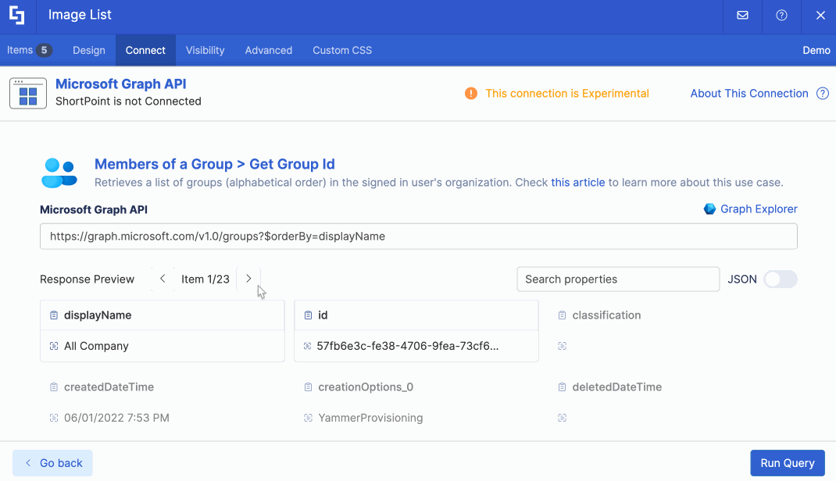Click 'This connection is Experimental' text

pyautogui.click(x=567, y=93)
